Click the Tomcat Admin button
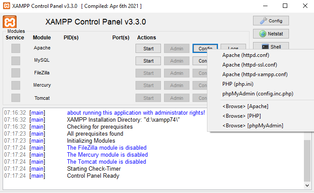314x193 pixels. 177,98
